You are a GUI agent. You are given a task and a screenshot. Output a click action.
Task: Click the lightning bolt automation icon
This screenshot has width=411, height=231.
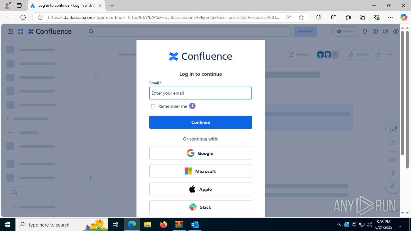click(x=393, y=173)
